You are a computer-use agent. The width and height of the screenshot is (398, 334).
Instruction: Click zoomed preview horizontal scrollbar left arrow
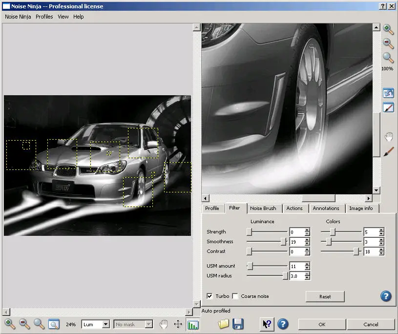coord(206,198)
